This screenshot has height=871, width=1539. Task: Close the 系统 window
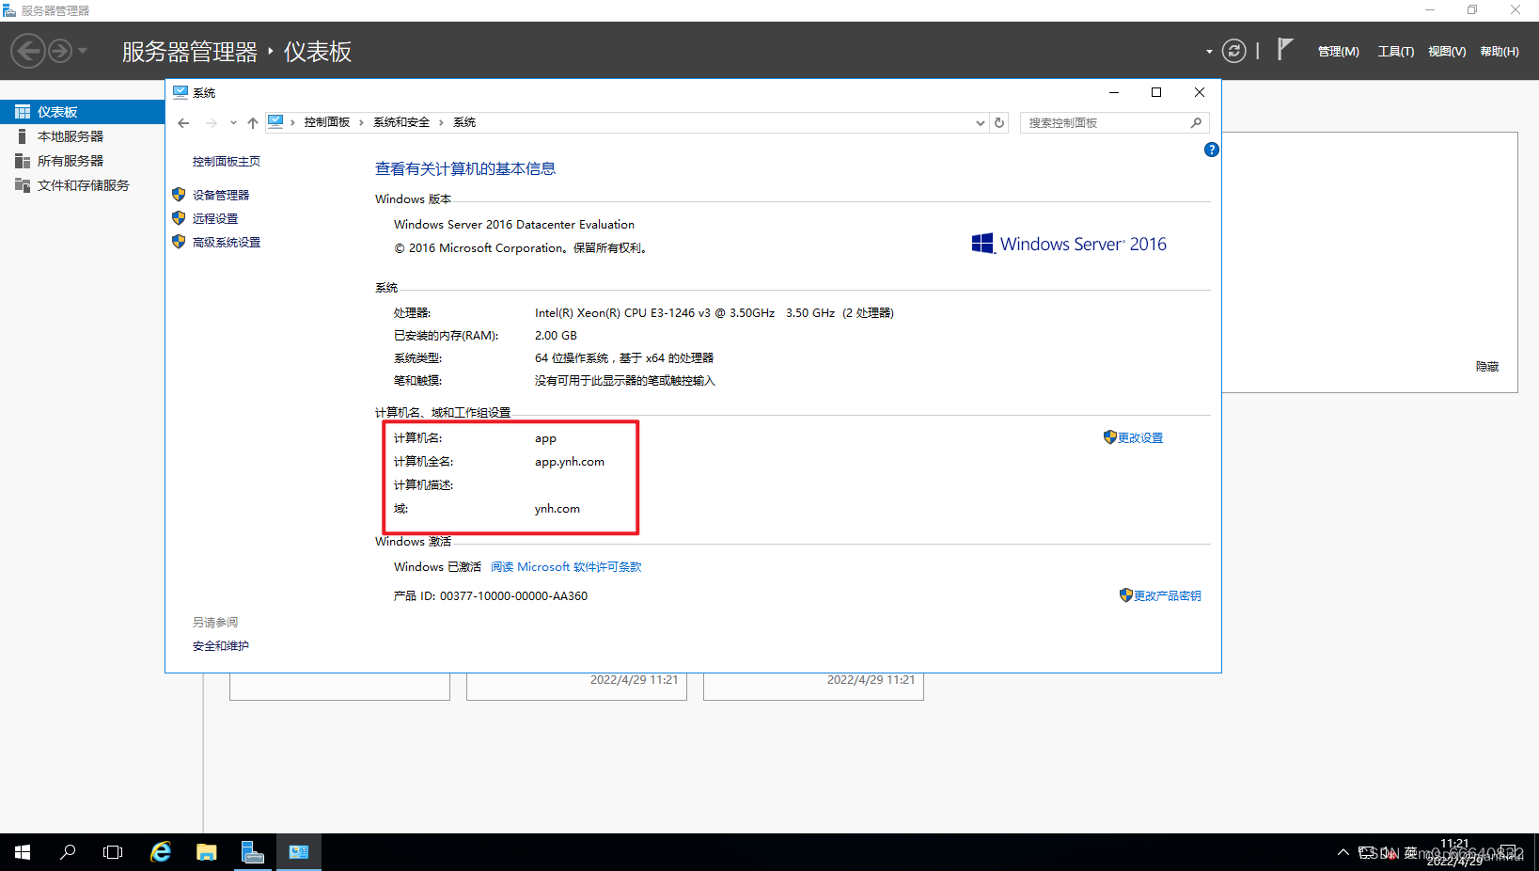click(x=1200, y=92)
